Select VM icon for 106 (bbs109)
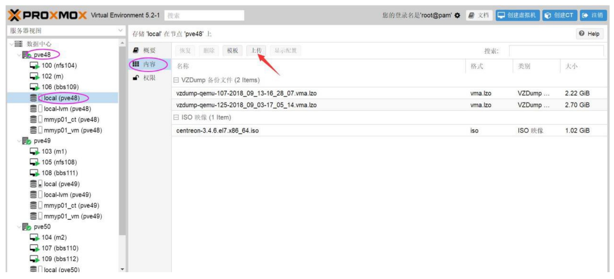Image resolution: width=614 pixels, height=279 pixels. [35, 87]
